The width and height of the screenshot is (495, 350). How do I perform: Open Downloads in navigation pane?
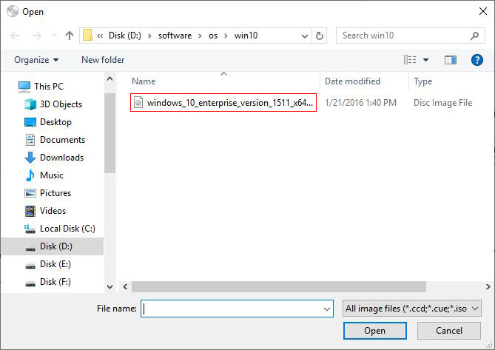[x=62, y=157]
